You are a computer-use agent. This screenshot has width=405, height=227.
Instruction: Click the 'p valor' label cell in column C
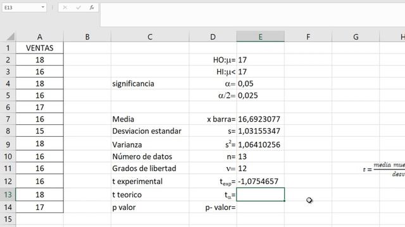[x=150, y=207]
